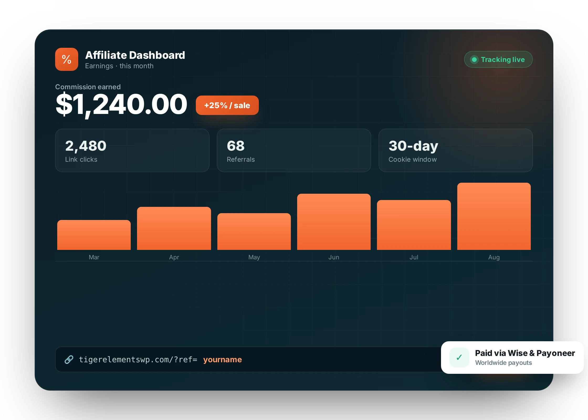The height and width of the screenshot is (420, 588).
Task: Click the $1,240.00 commission amount
Action: tap(121, 104)
